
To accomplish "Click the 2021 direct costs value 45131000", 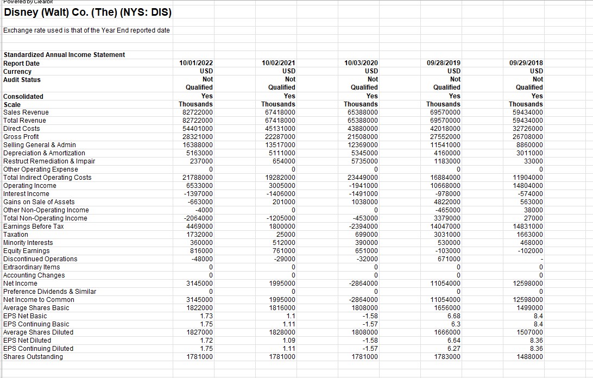I will tap(280, 129).
